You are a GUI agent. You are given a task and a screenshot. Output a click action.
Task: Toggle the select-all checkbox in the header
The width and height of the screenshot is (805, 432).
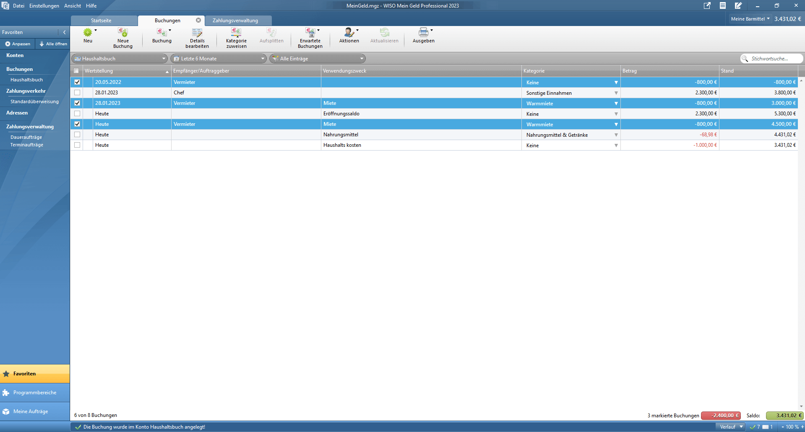pyautogui.click(x=76, y=71)
